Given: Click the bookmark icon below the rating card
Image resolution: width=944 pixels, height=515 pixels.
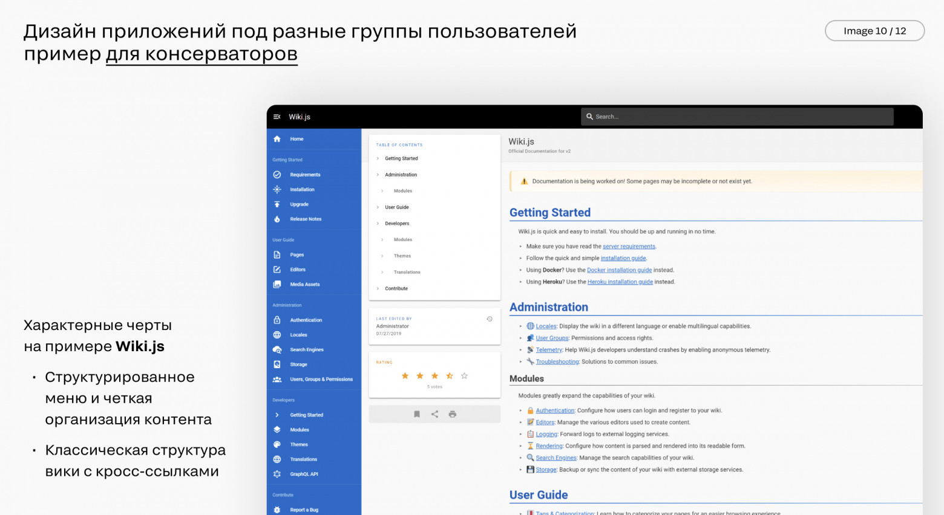Looking at the screenshot, I should [417, 413].
